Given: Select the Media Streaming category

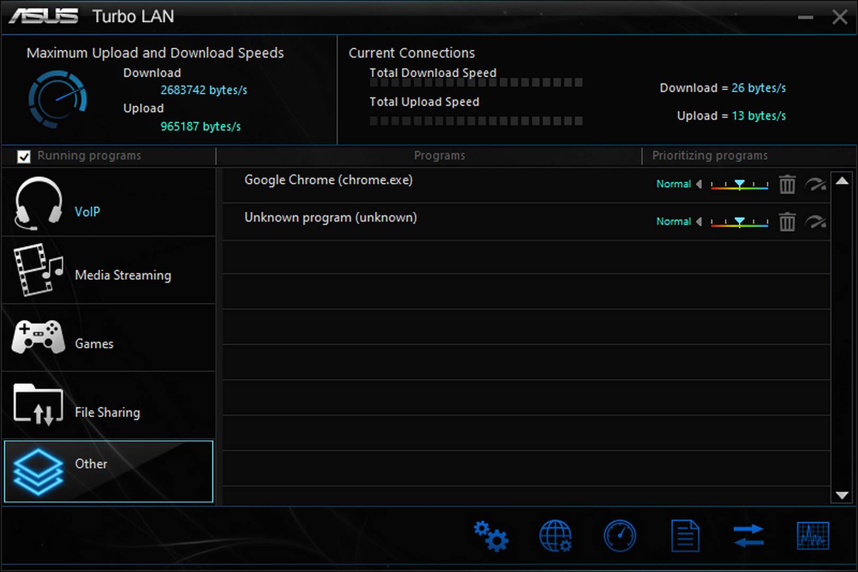Looking at the screenshot, I should pos(109,270).
